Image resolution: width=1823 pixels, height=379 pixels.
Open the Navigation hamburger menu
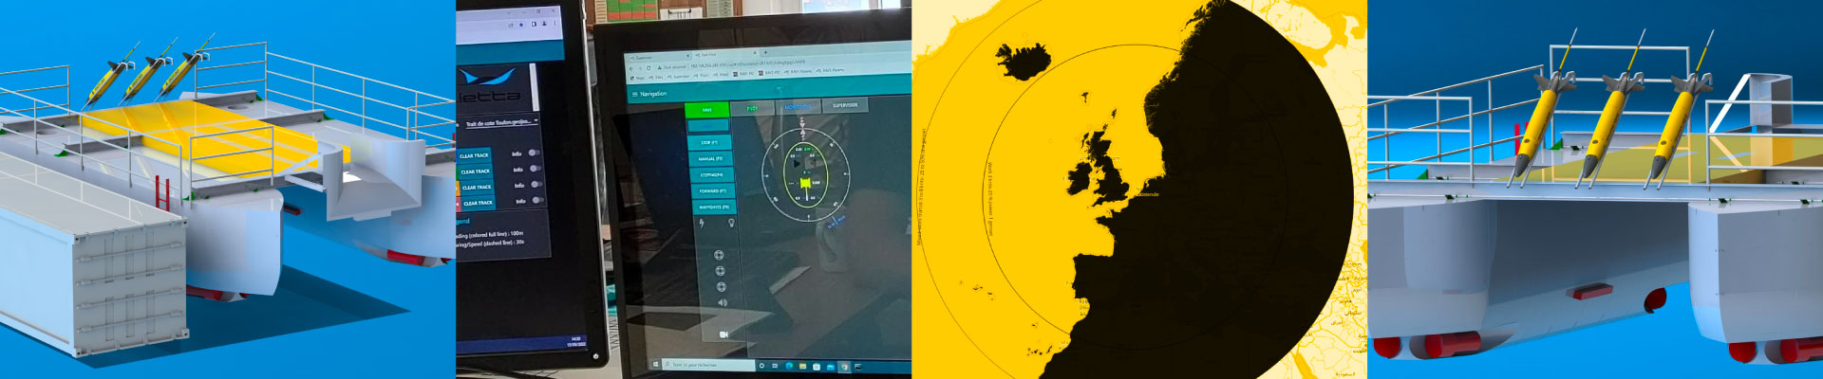634,95
